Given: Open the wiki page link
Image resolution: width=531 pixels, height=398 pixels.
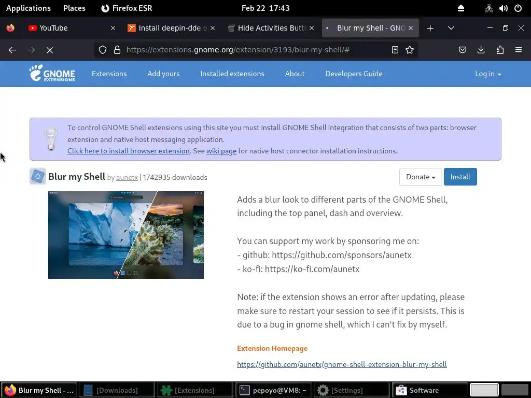Looking at the screenshot, I should click(221, 151).
